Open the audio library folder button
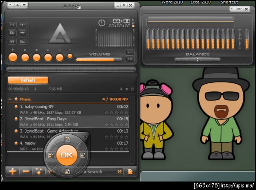The height and width of the screenshot is (190, 256). [x=12, y=33]
